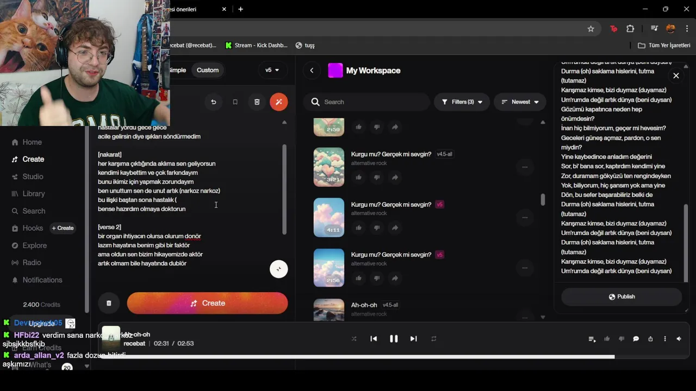Like the 3:21 Kurgu mu song
The width and height of the screenshot is (696, 391).
coord(358,177)
